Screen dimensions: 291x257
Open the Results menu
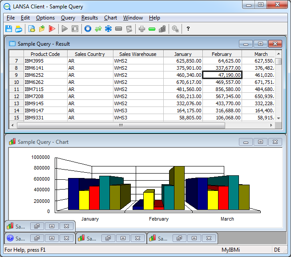[89, 18]
